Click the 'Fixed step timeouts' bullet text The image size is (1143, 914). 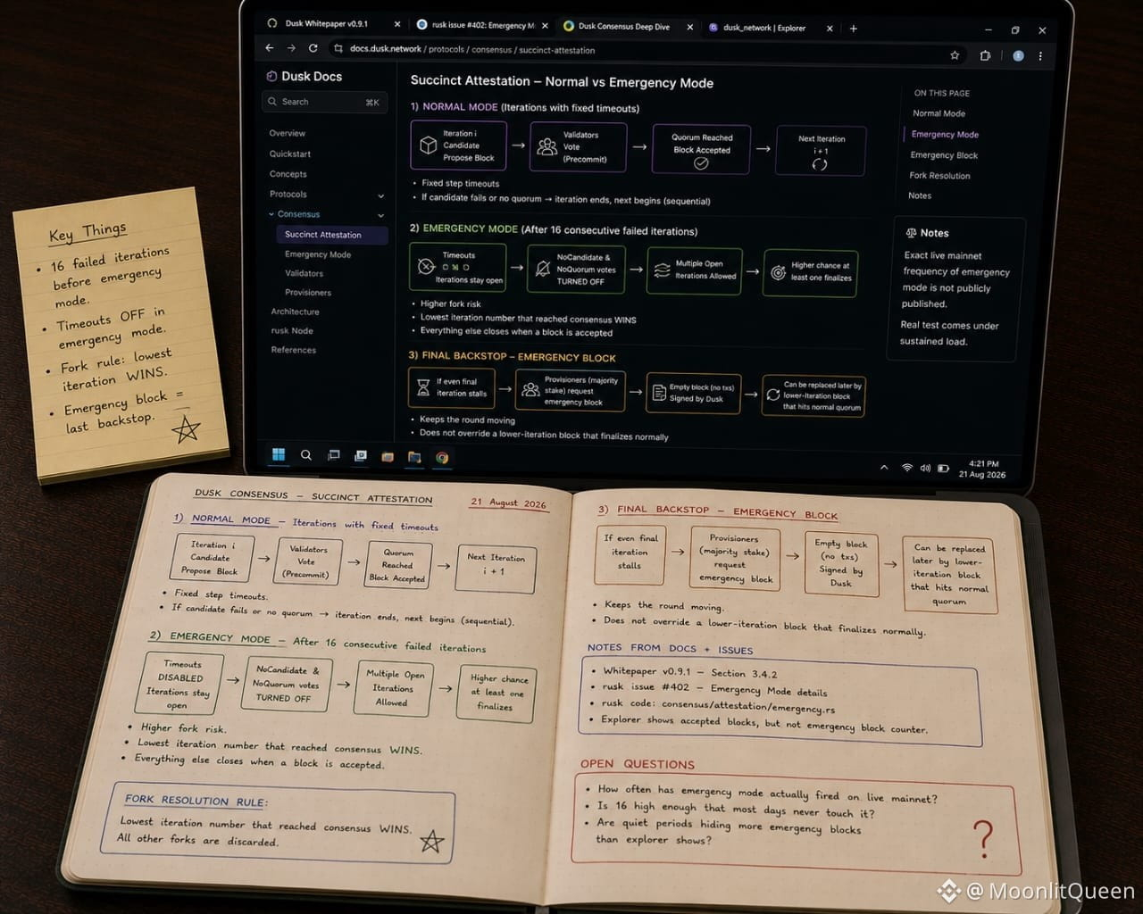tap(461, 184)
